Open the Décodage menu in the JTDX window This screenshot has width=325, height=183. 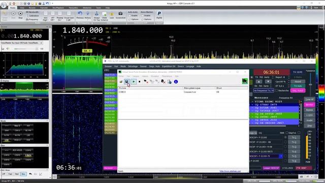click(x=133, y=67)
